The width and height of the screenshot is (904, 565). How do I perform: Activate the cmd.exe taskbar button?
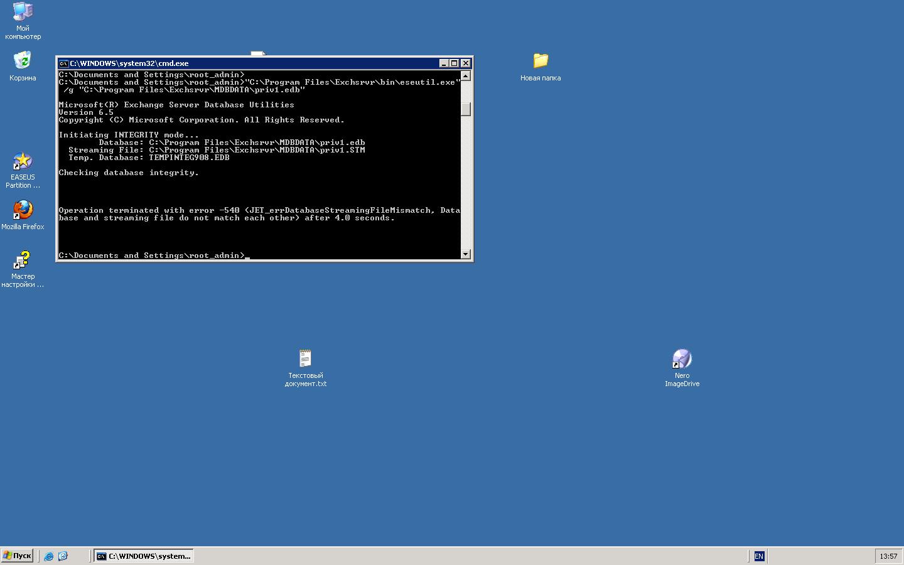point(144,556)
